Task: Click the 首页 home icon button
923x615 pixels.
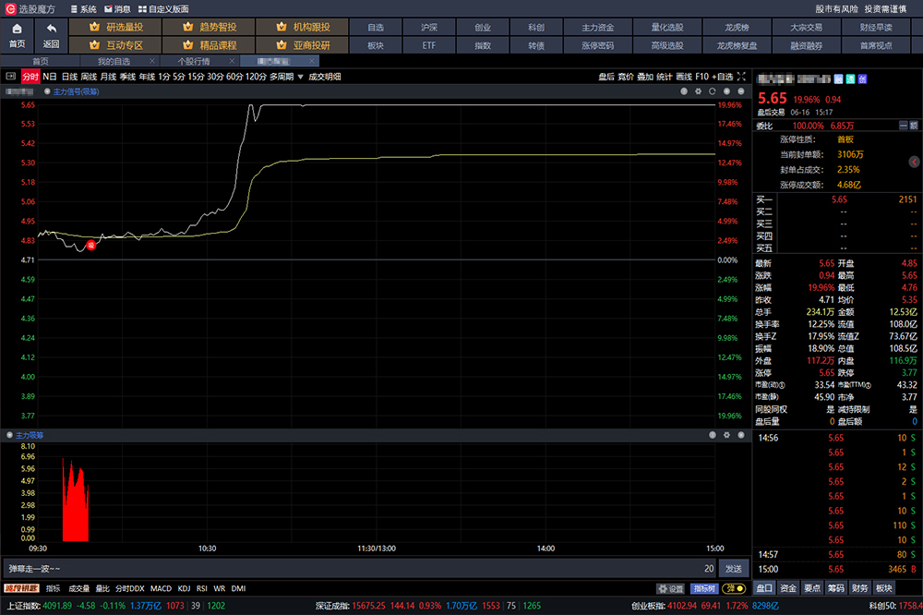Action: (17, 36)
